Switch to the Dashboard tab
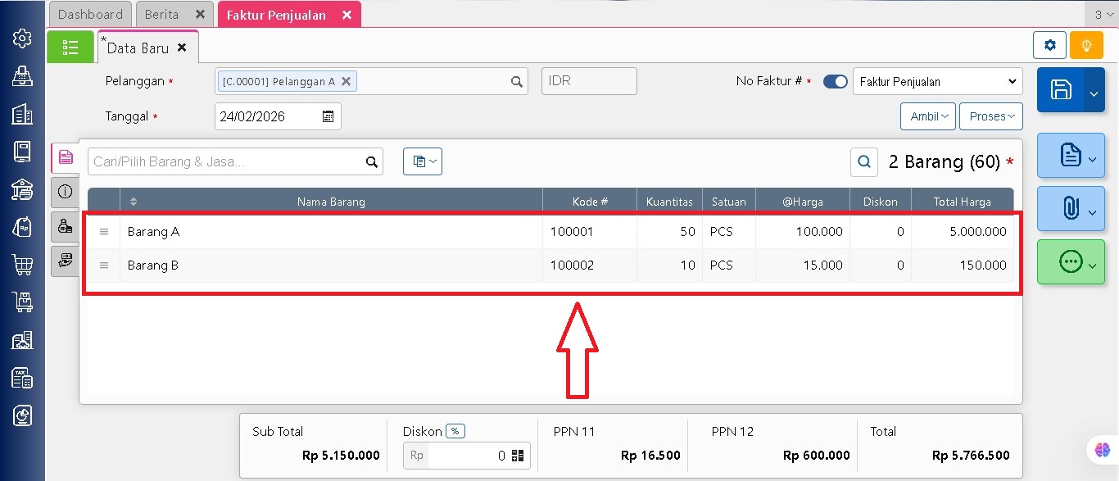1119x481 pixels. tap(90, 15)
